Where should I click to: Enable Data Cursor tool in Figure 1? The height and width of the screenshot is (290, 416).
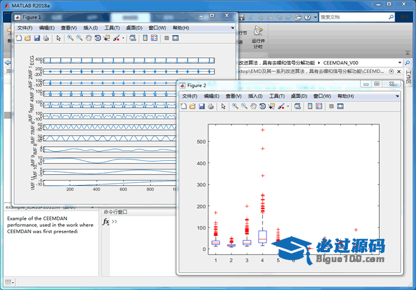[x=106, y=38]
